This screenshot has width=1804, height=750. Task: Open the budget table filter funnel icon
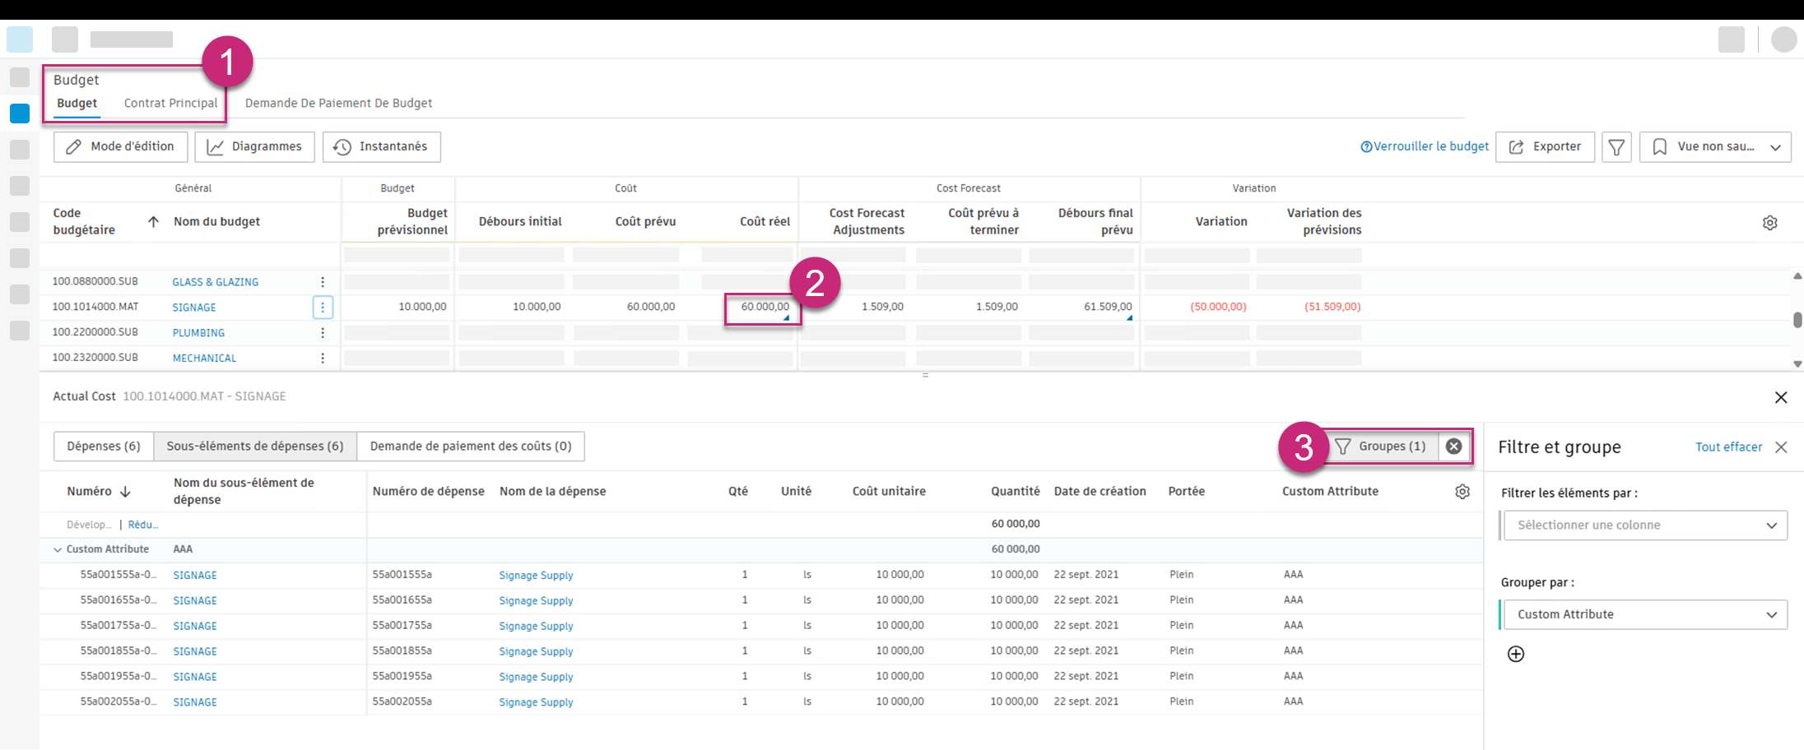(1616, 147)
